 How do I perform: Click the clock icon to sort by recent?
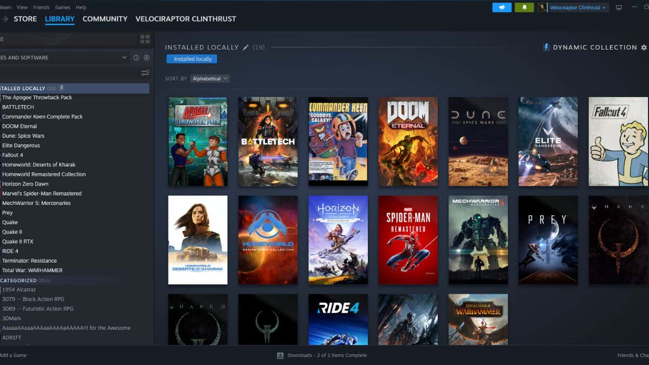pyautogui.click(x=136, y=57)
